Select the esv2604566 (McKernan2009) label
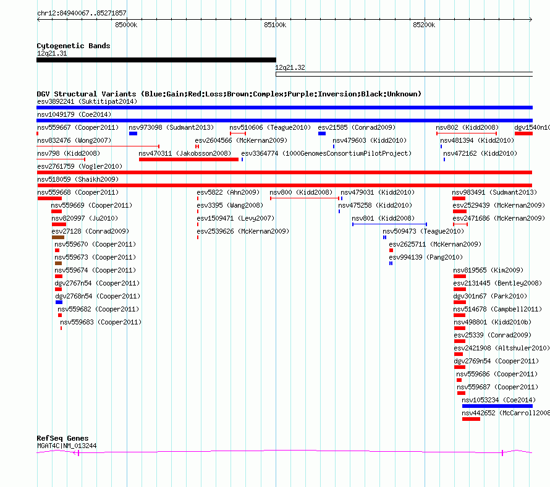Screen dimensions: 550x487 [x=241, y=140]
